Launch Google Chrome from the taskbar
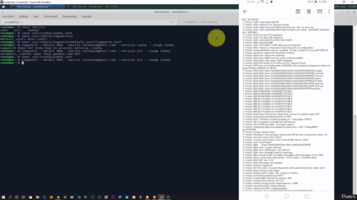Image resolution: width=357 pixels, height=200 pixels. point(58,197)
